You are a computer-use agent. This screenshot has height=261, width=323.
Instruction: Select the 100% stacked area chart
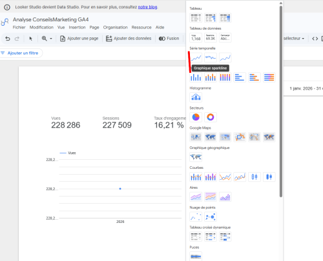point(211,197)
